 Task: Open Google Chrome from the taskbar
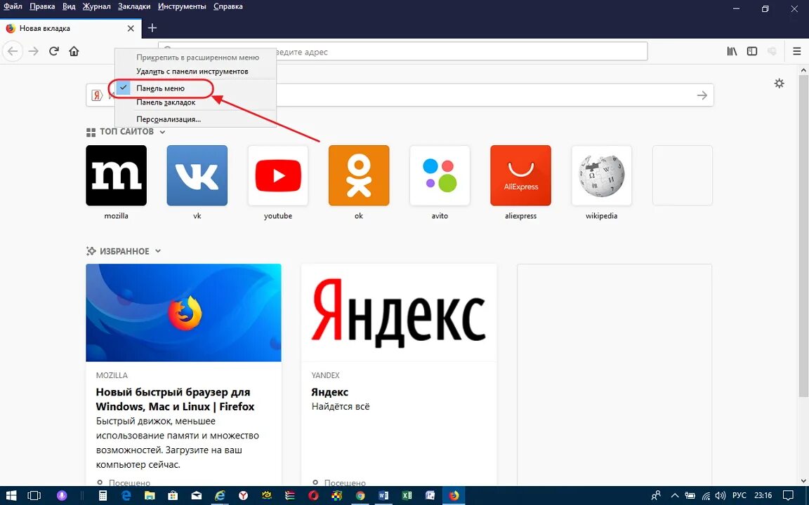pos(360,496)
